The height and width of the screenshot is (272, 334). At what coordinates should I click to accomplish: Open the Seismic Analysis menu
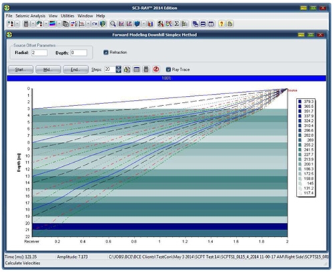tap(30, 16)
